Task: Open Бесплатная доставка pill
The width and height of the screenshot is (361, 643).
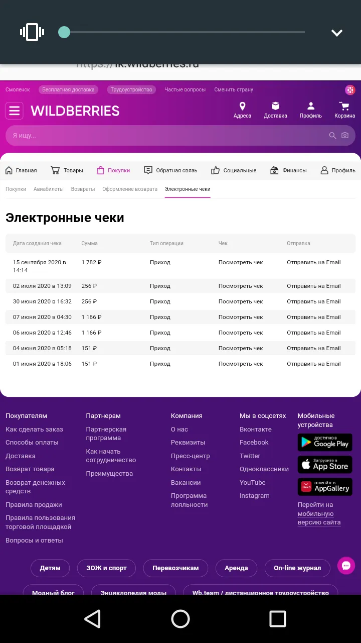Action: 68,89
